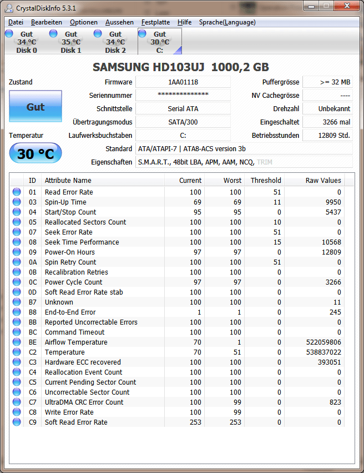Click the 30 °C temperature indicator
This screenshot has width=364, height=473.
(x=36, y=153)
